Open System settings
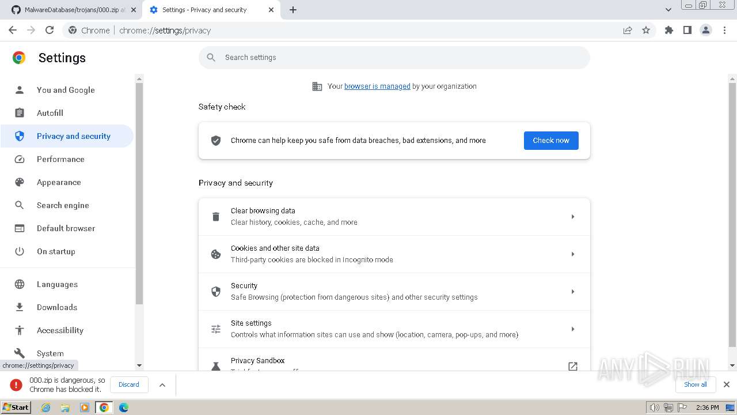Image resolution: width=737 pixels, height=415 pixels. click(67, 353)
